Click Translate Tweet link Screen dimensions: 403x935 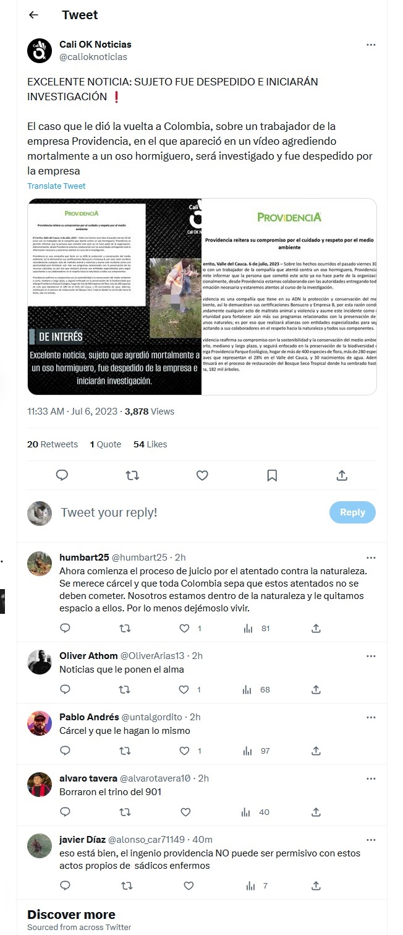click(56, 186)
